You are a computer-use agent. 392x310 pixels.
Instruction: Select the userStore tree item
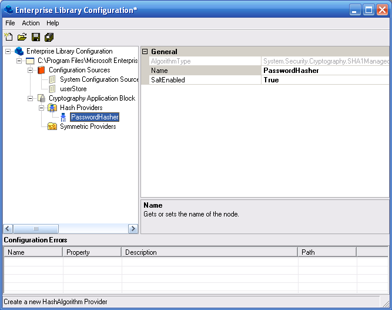[73, 89]
